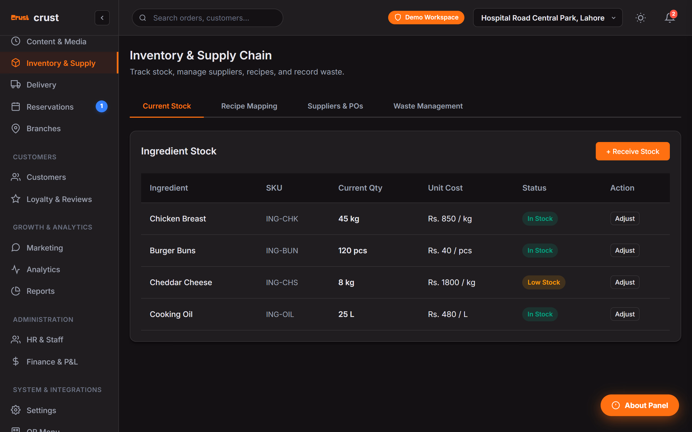Open Settings gear item
The image size is (692, 432).
click(x=59, y=410)
